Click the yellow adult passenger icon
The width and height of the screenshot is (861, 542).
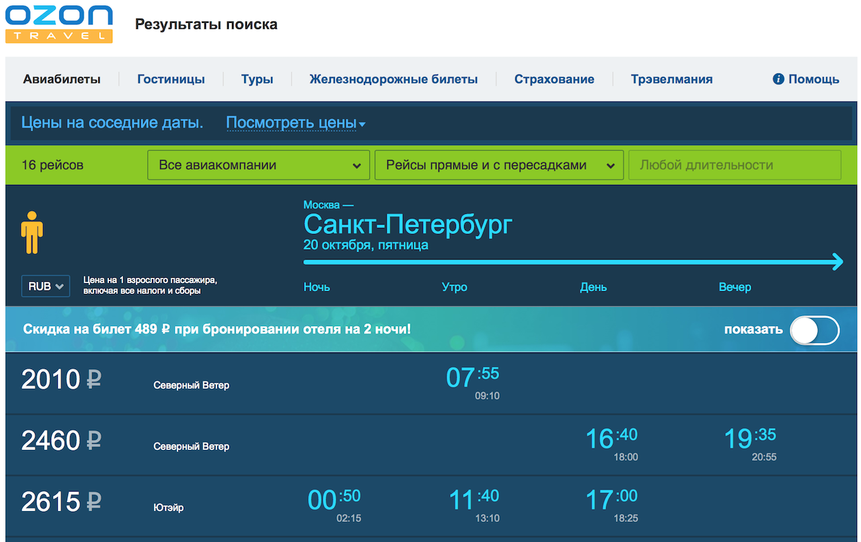(x=32, y=233)
